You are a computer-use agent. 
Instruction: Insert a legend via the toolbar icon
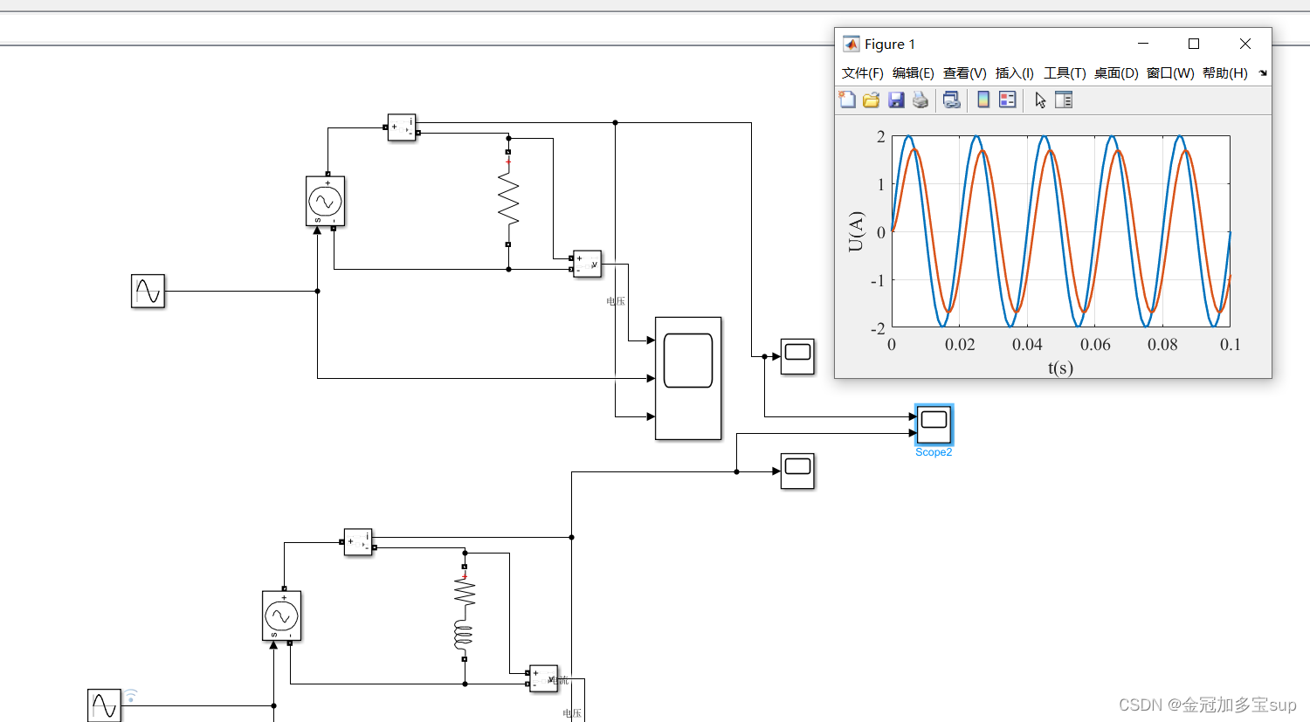pyautogui.click(x=1008, y=100)
